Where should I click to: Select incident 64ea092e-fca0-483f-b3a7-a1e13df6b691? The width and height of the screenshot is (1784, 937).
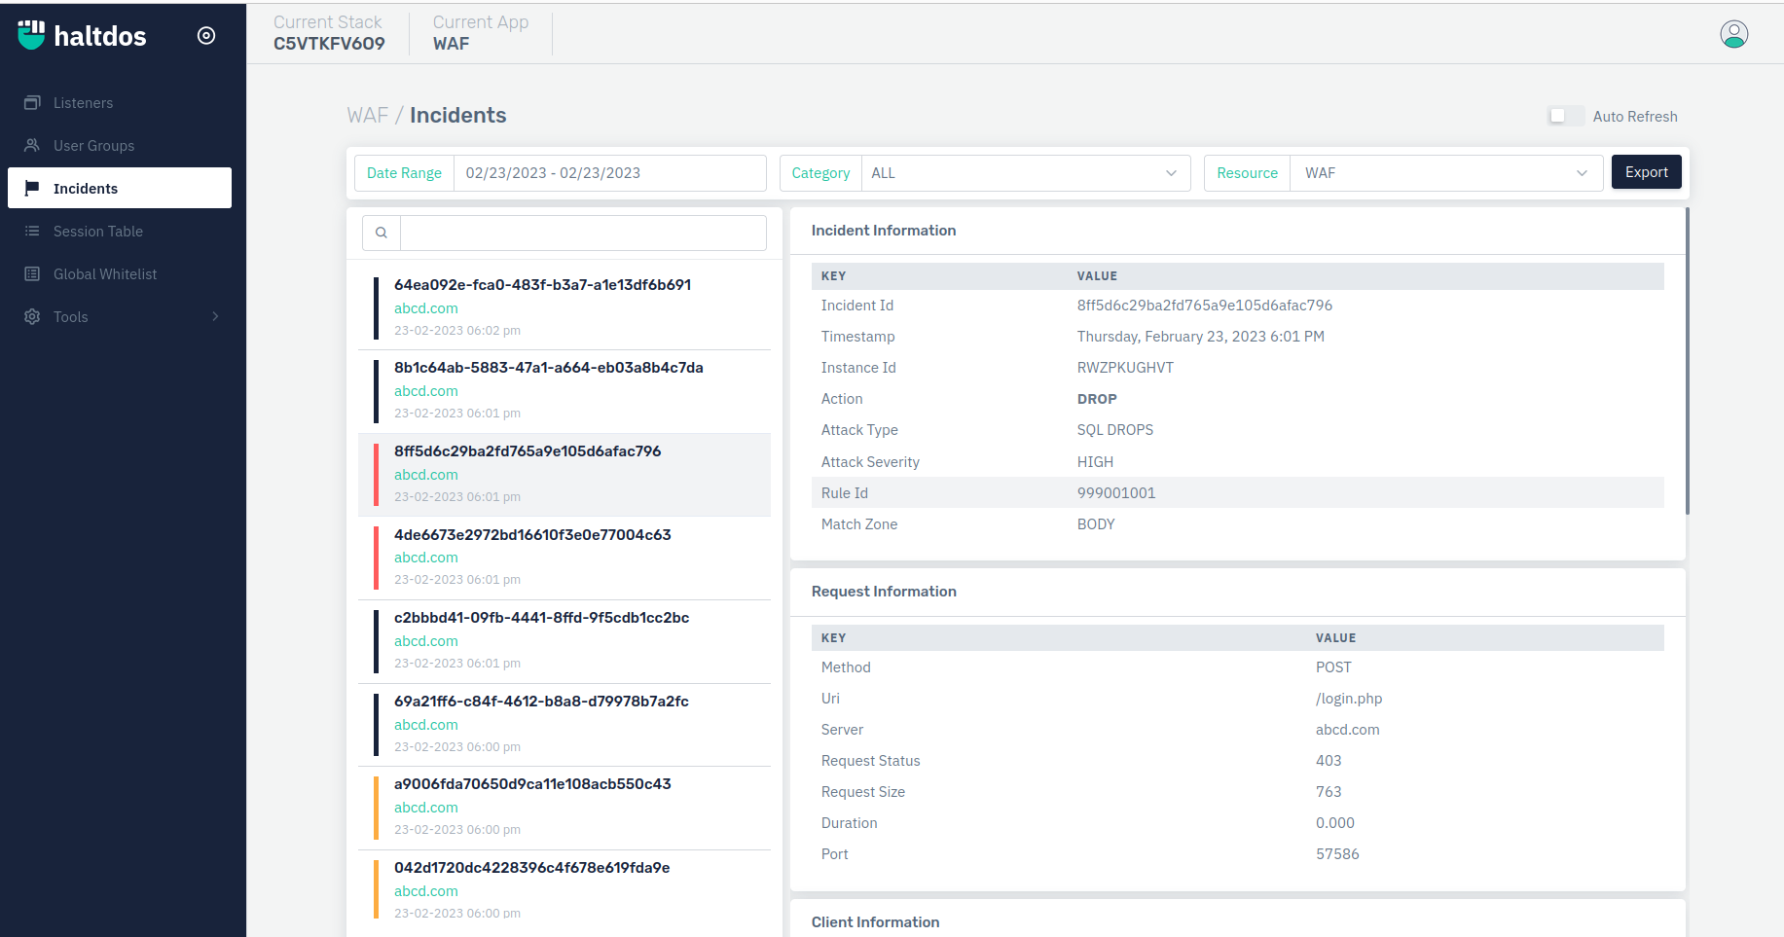(564, 307)
